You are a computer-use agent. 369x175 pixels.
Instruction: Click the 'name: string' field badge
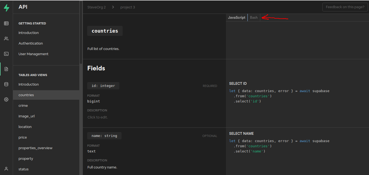[x=104, y=136]
